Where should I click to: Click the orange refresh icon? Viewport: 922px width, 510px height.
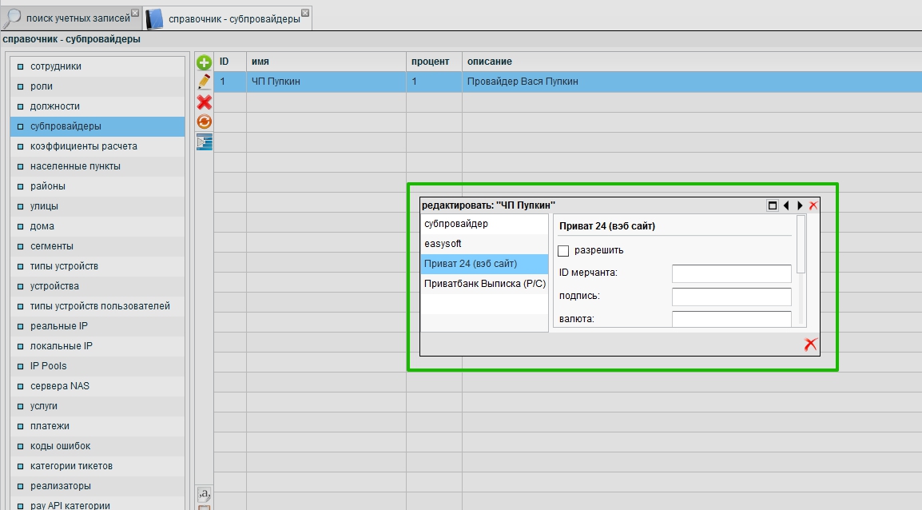pyautogui.click(x=205, y=122)
